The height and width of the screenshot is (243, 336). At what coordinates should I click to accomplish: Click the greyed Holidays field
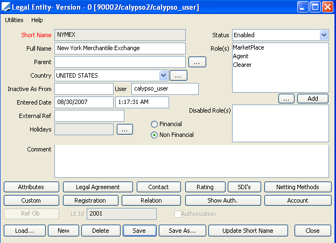[x=84, y=129]
